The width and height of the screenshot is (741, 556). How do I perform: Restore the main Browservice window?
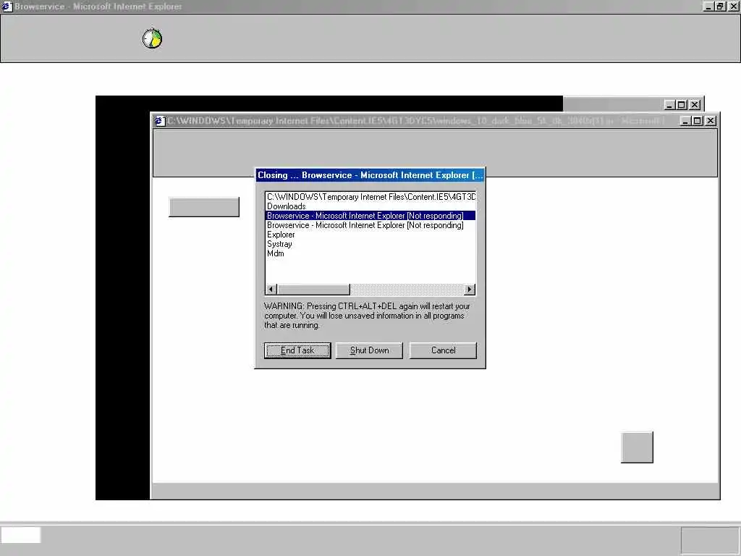pos(720,7)
